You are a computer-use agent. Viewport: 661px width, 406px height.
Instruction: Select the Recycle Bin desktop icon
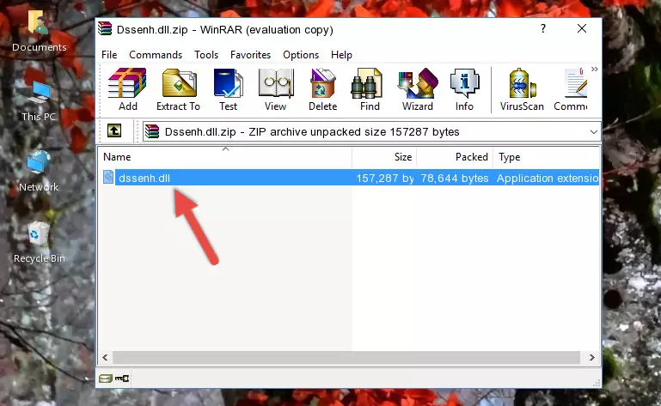click(x=40, y=243)
